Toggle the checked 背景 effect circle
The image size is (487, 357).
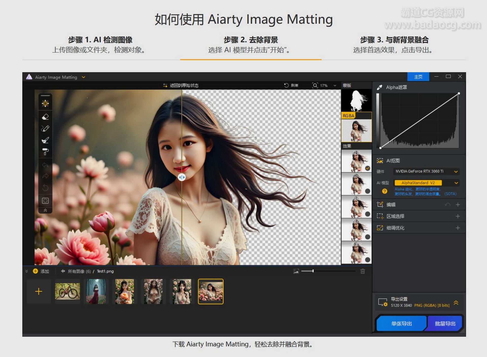368,168
